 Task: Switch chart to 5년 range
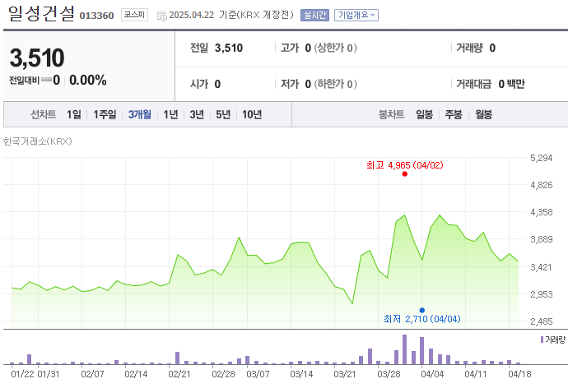[223, 114]
